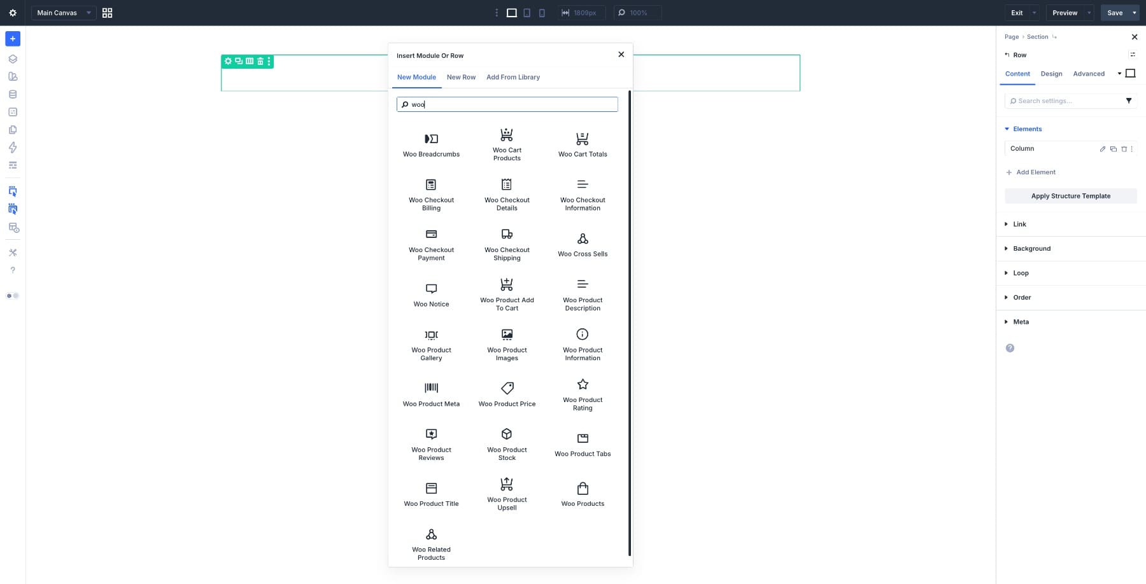Expand the Background settings group

coord(1031,249)
